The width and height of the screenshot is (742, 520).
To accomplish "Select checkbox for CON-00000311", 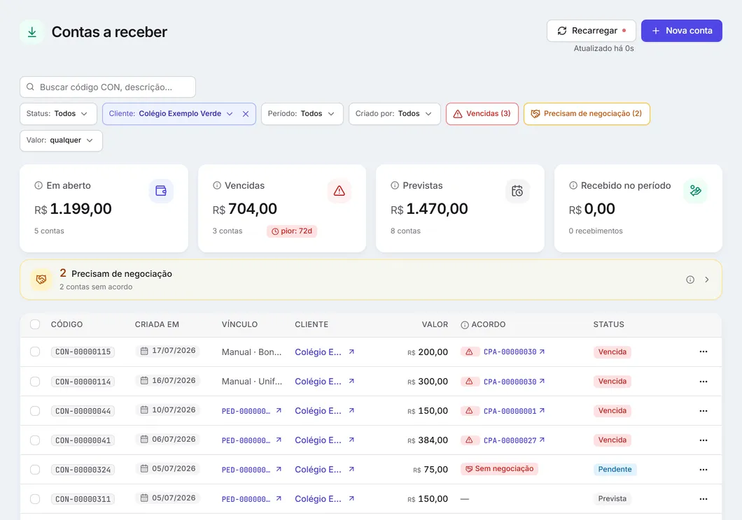I will [x=35, y=499].
